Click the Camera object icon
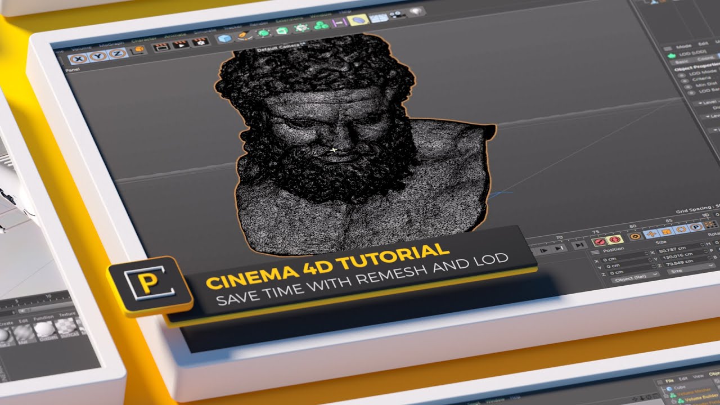 399,14
